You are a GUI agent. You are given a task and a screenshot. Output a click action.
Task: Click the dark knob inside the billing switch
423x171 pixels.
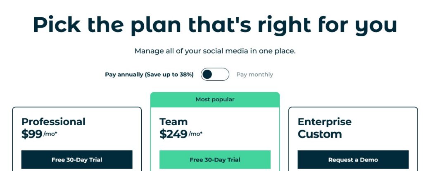click(207, 74)
